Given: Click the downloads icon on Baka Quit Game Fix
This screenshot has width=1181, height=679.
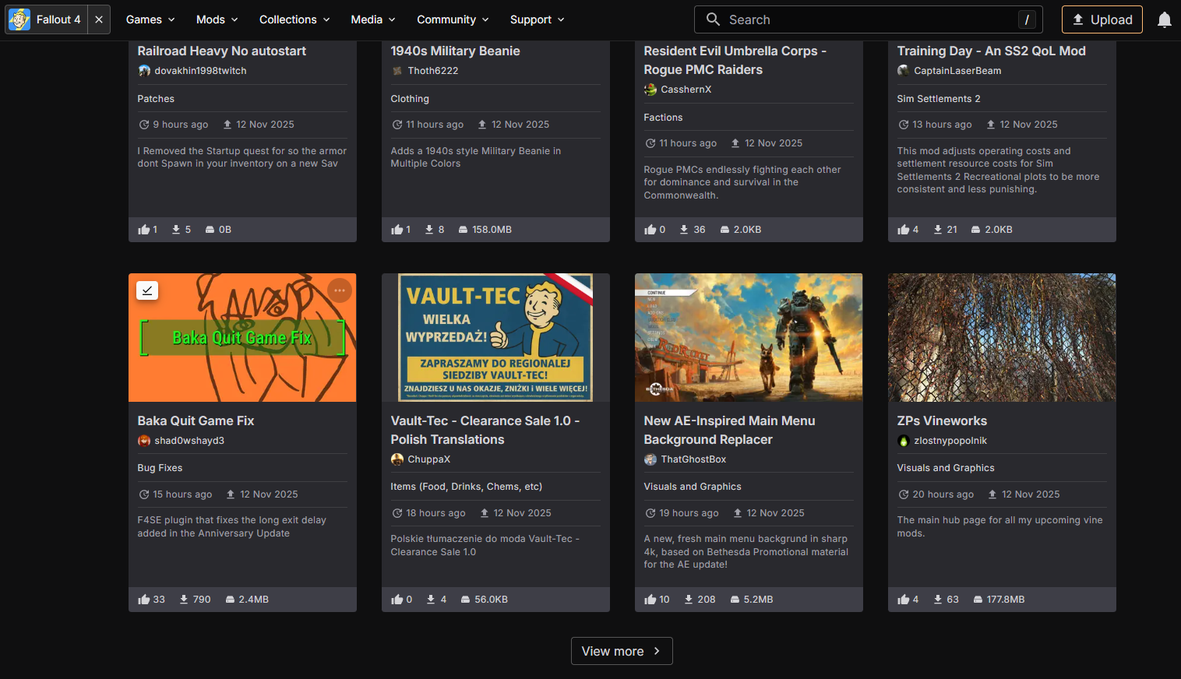Looking at the screenshot, I should [184, 600].
